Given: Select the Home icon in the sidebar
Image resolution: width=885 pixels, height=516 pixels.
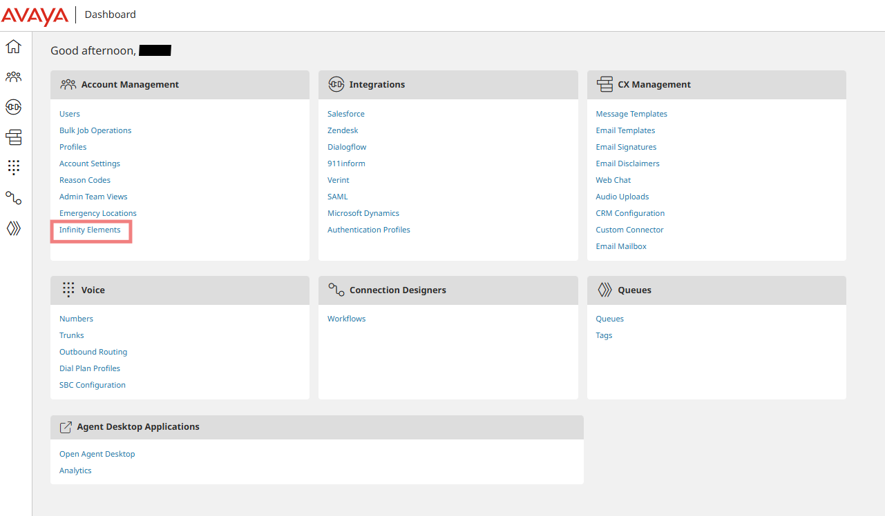Looking at the screenshot, I should tap(13, 46).
